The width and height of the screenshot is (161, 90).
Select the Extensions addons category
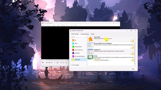click(x=79, y=59)
